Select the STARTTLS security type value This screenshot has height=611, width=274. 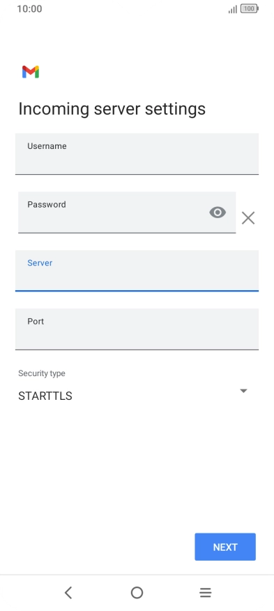45,396
